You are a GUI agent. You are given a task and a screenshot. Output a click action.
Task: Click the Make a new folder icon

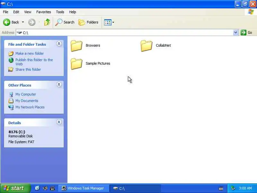pos(11,54)
